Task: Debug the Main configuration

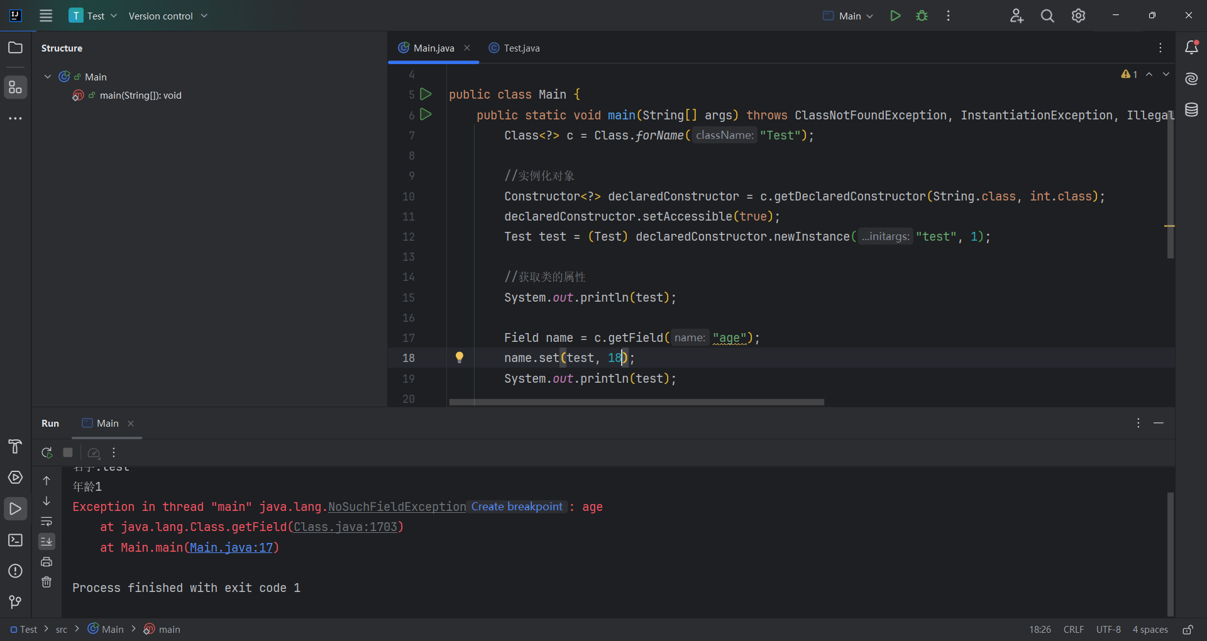Action: point(922,16)
